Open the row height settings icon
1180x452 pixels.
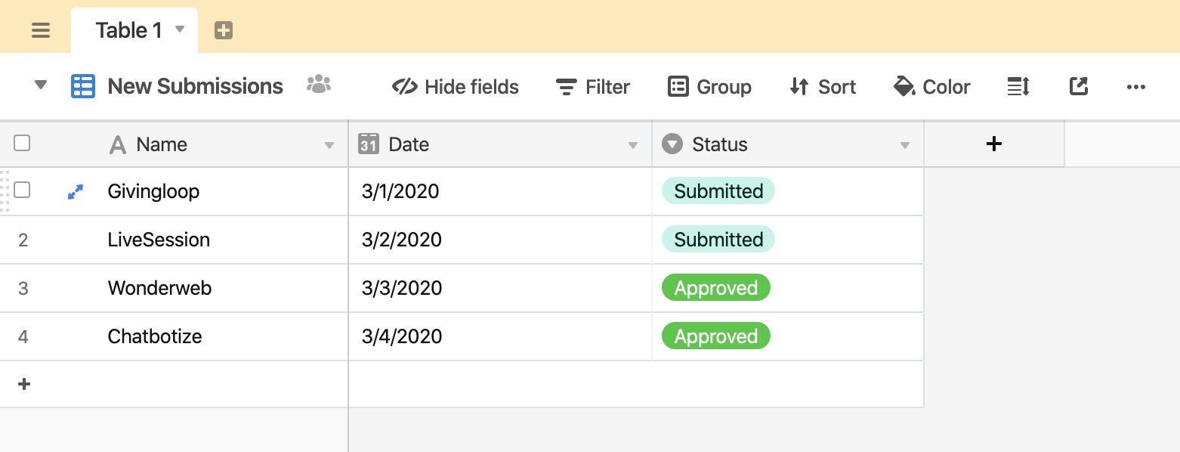1018,86
